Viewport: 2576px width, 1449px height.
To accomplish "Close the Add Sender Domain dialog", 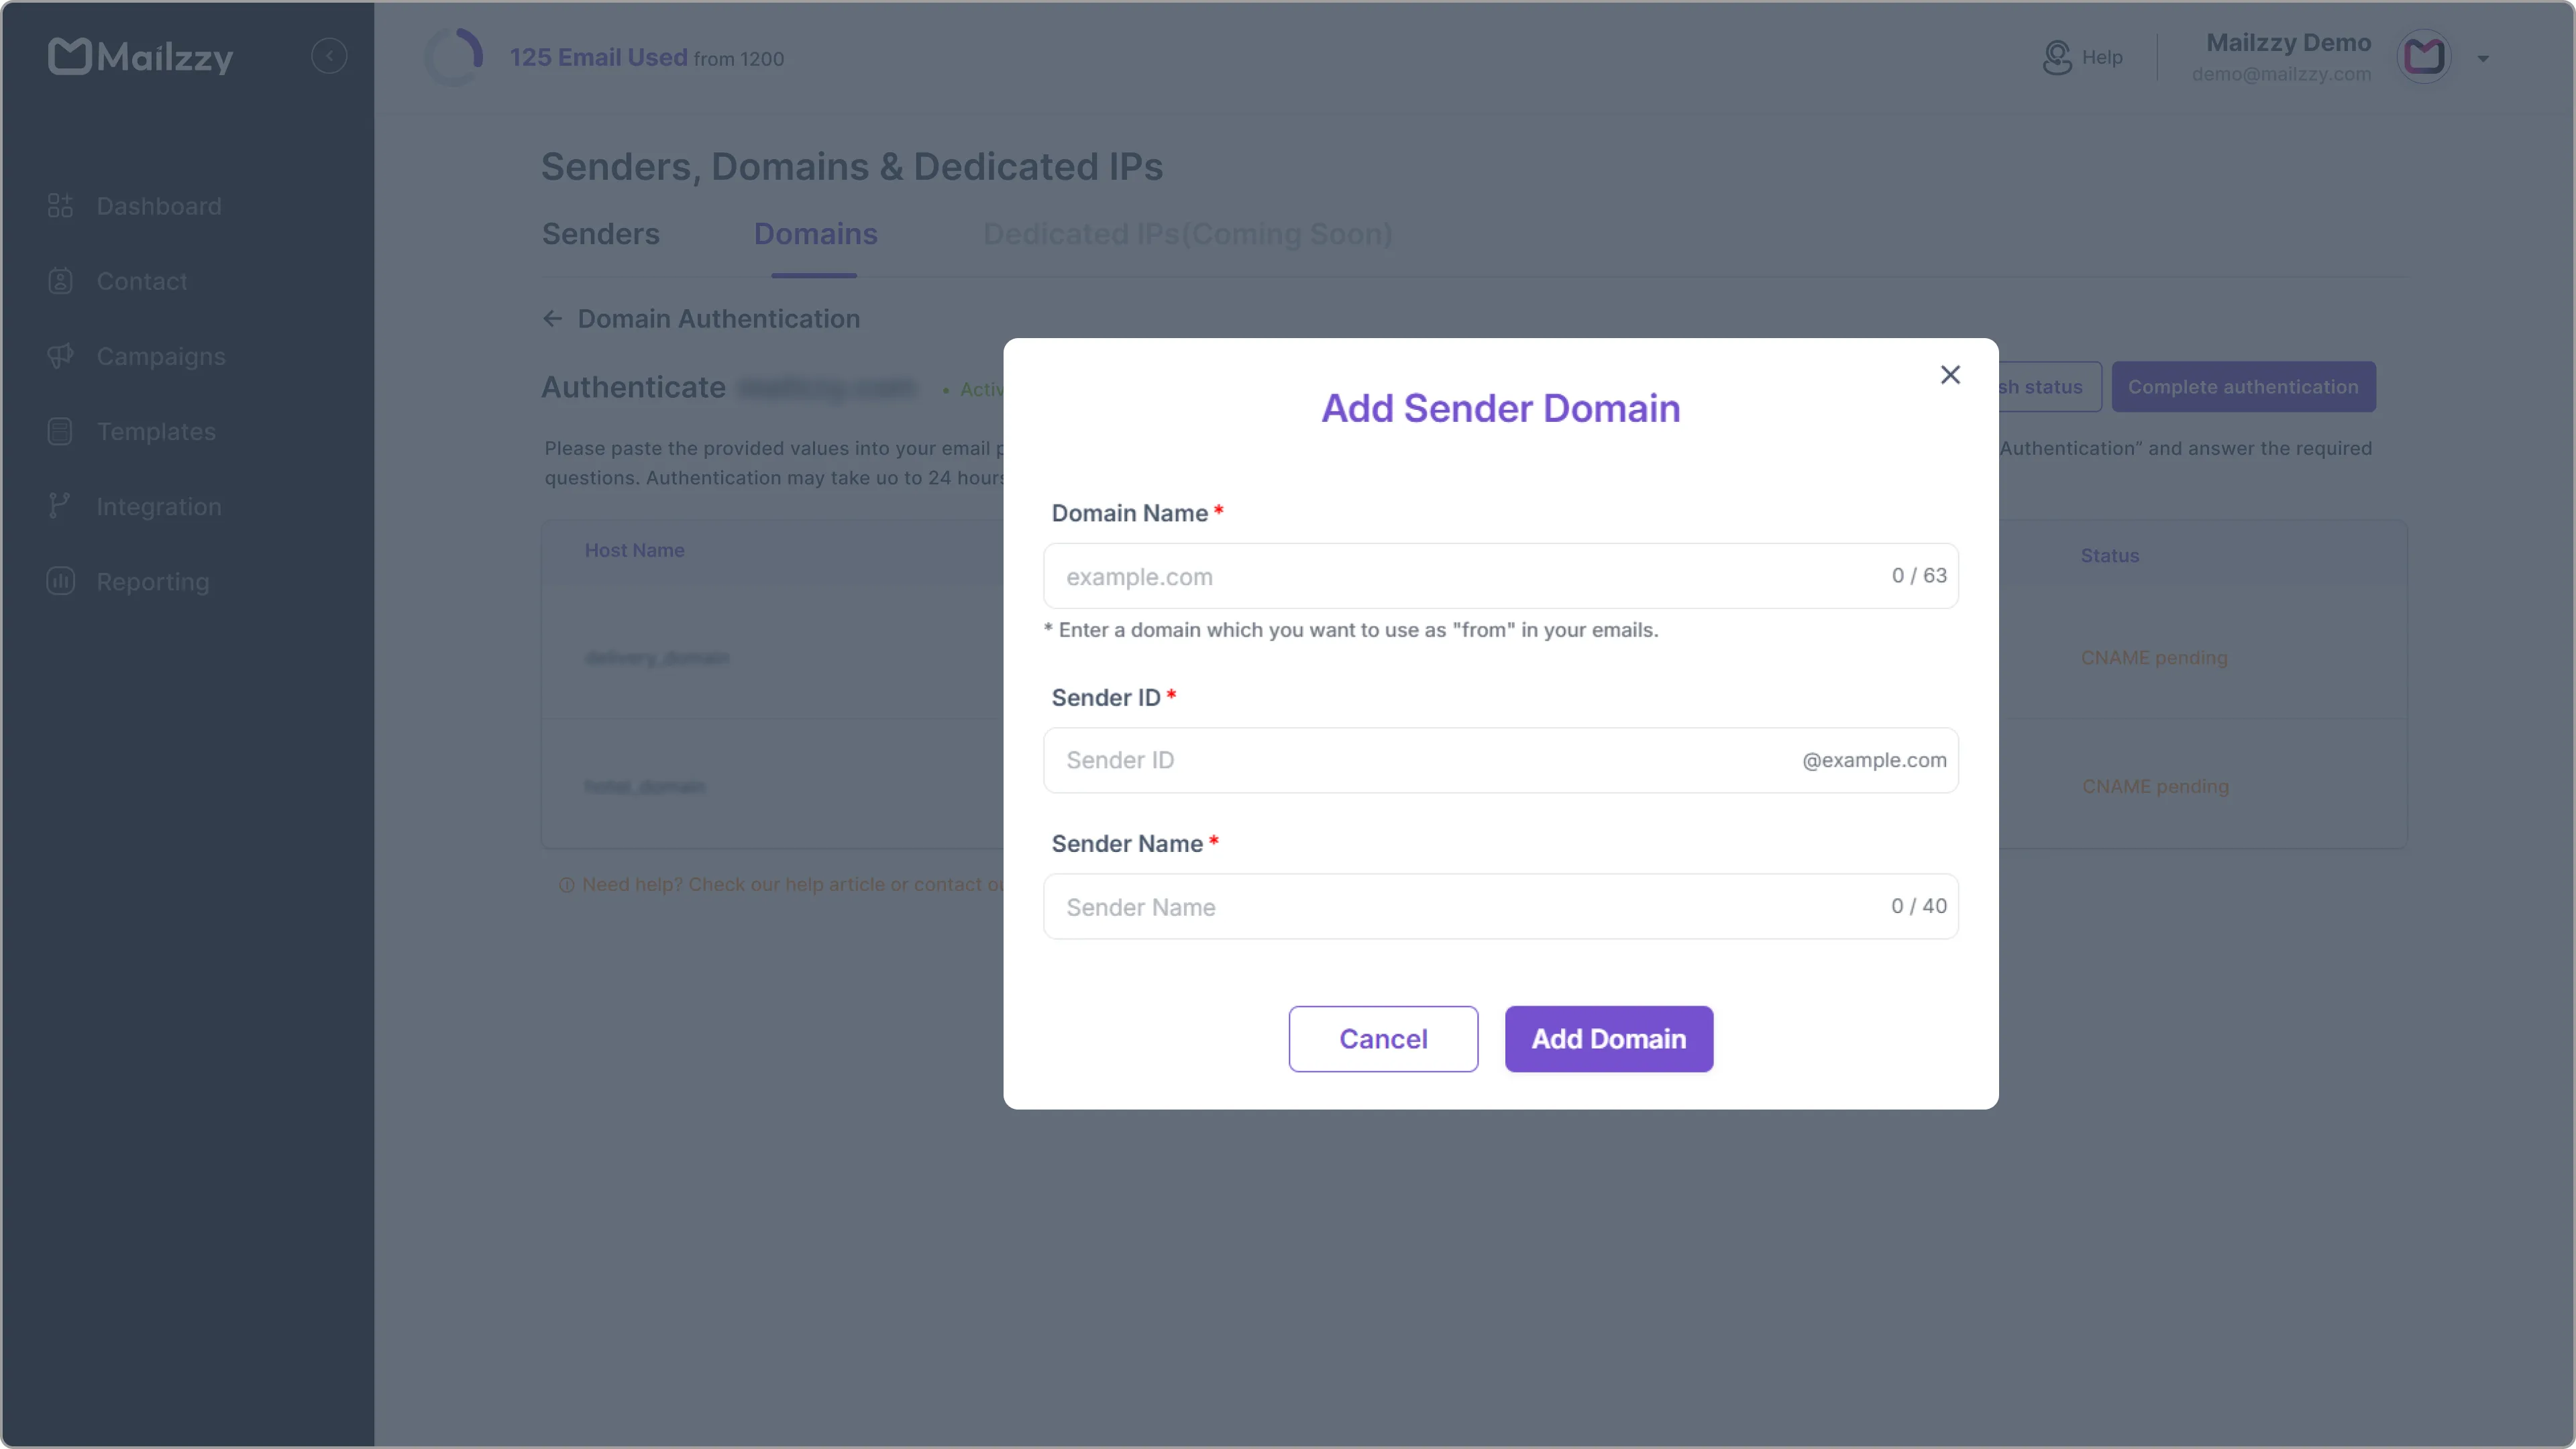I will coord(1950,374).
